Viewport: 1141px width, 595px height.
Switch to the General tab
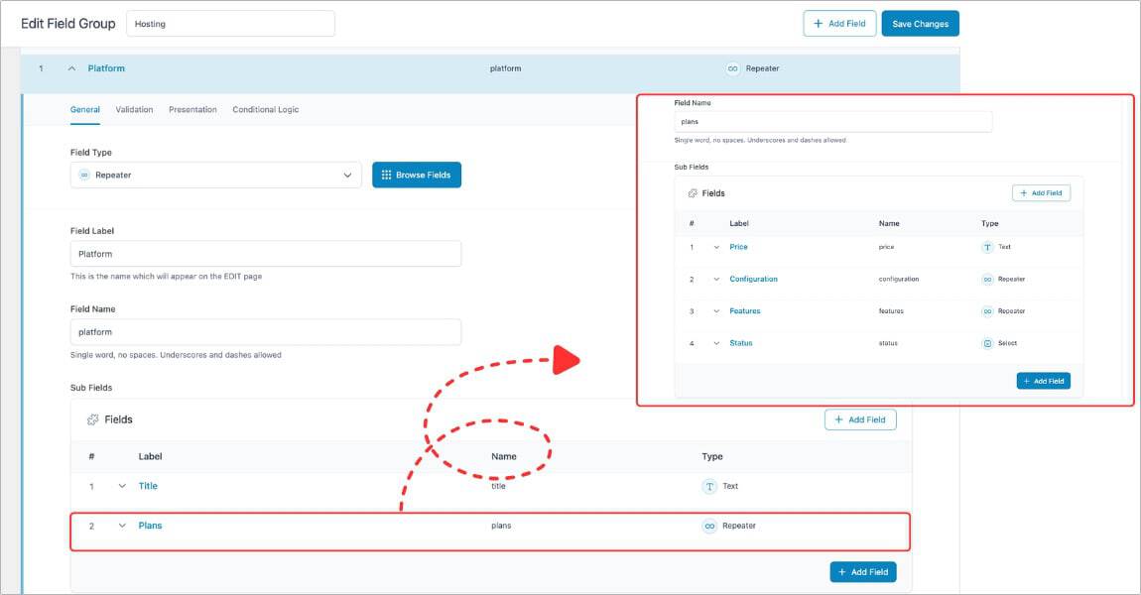[85, 110]
